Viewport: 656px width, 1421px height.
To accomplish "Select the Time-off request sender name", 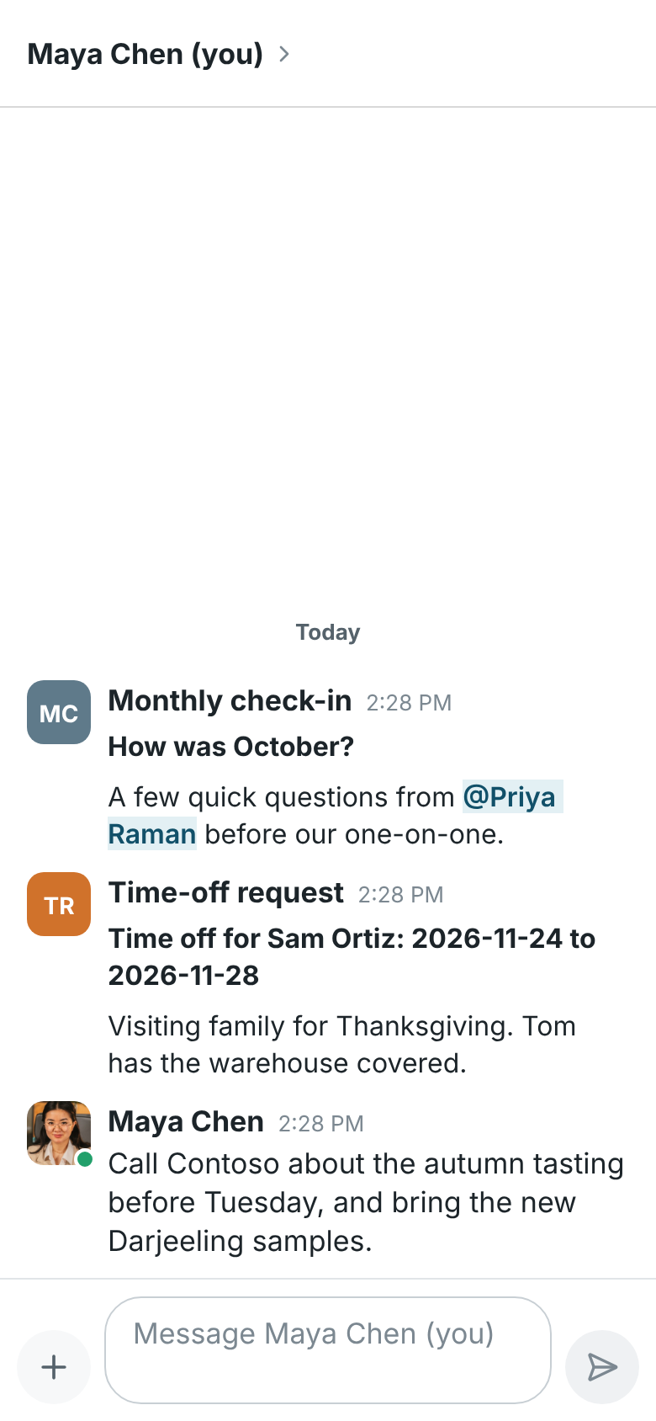I will pyautogui.click(x=226, y=892).
